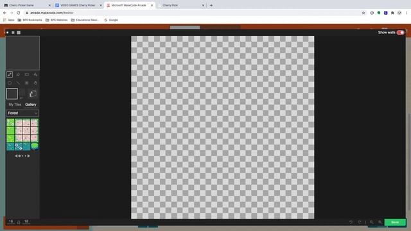This screenshot has height=231, width=411.
Task: Choose the medium brush size
Action: 13,33
